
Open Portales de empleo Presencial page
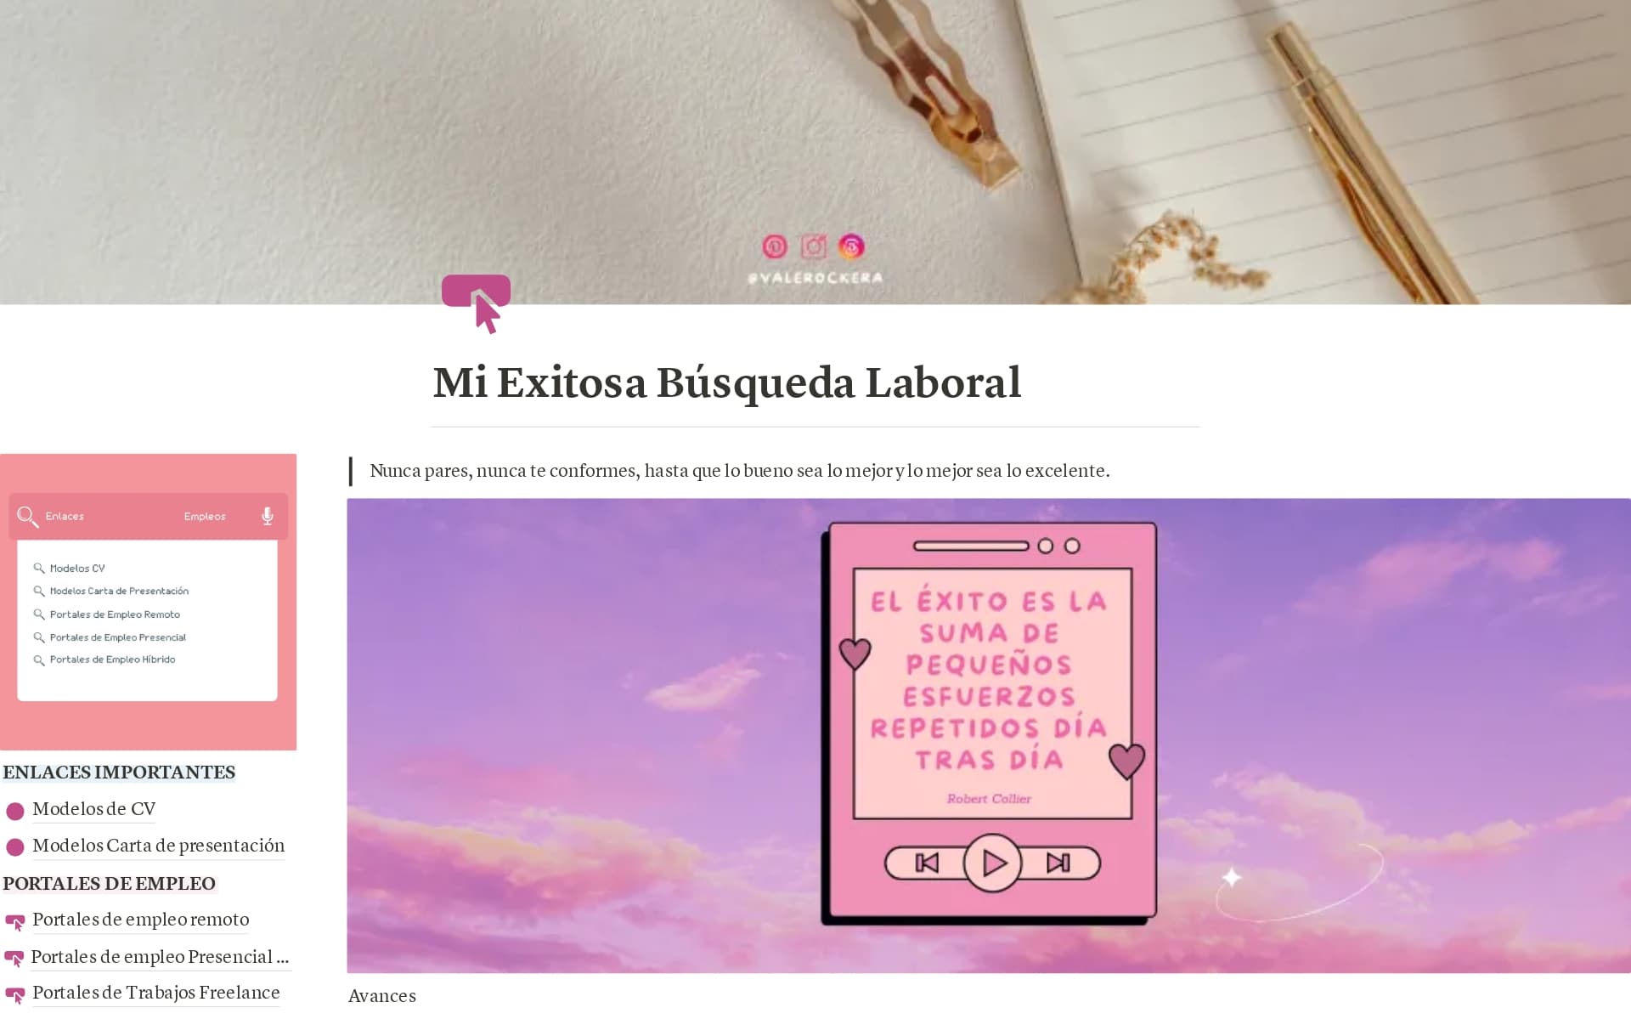(160, 957)
